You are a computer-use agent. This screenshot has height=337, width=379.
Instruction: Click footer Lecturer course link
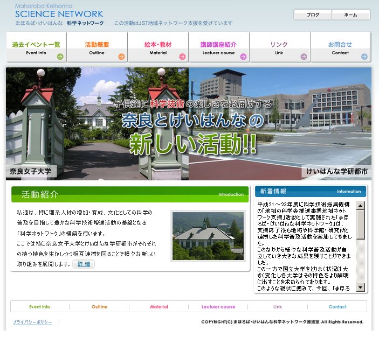[218, 307]
